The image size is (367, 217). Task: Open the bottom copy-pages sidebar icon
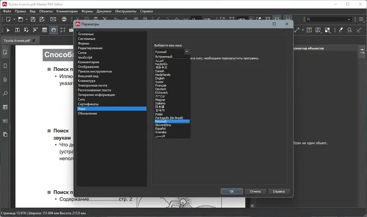5,135
